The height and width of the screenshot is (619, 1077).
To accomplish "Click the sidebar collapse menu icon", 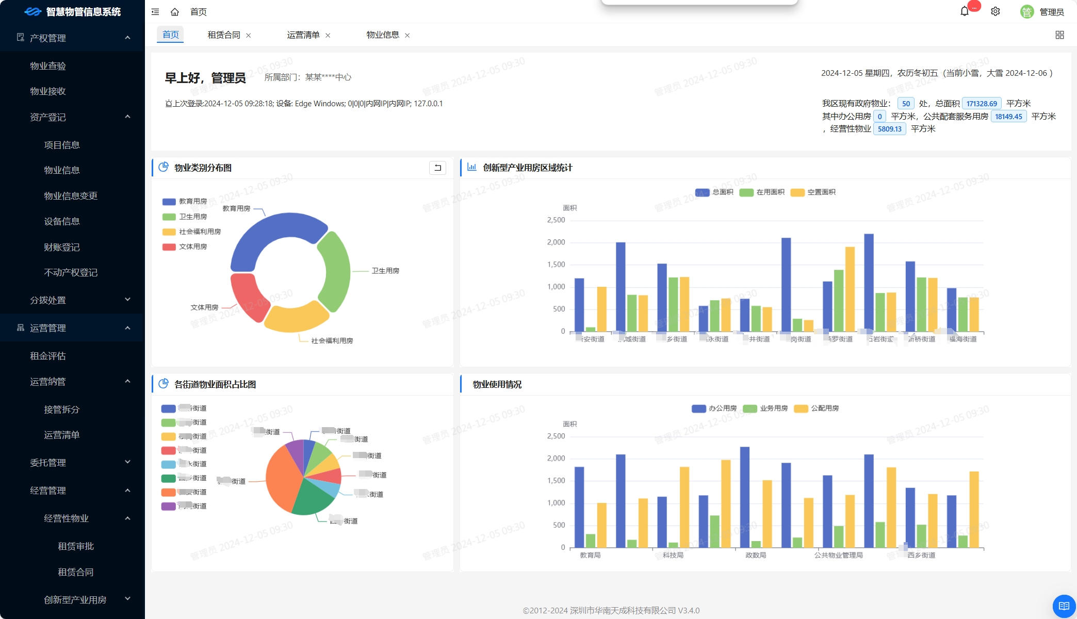I will (x=155, y=12).
